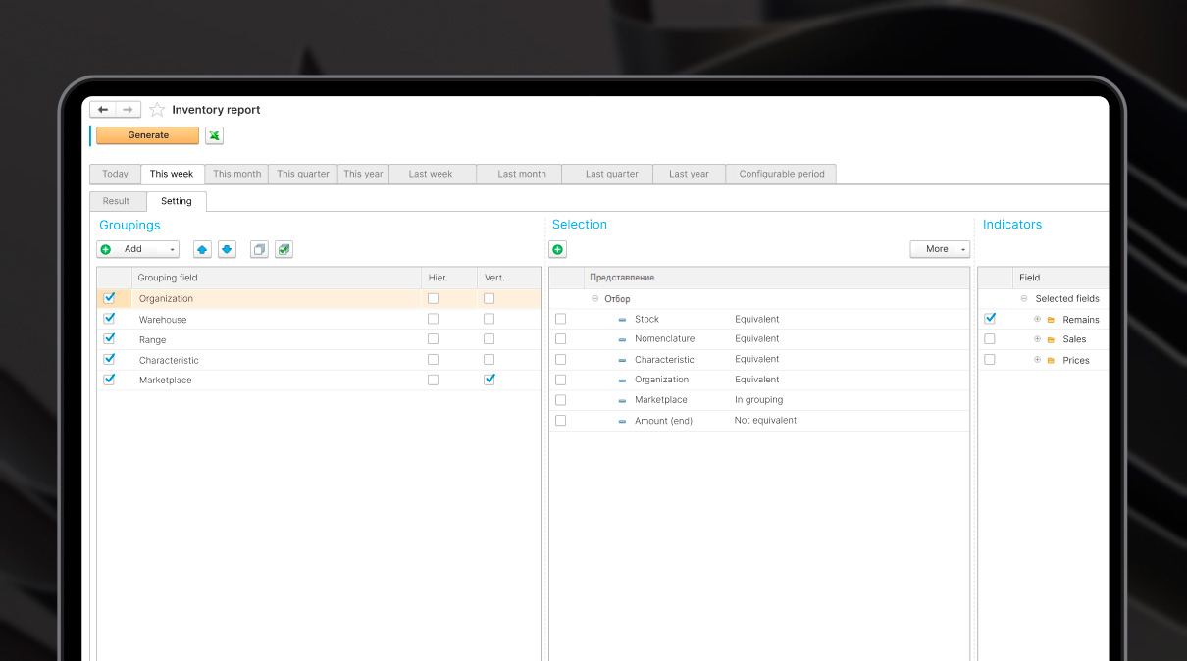This screenshot has height=661, width=1187.
Task: Add selection with green plus icon
Action: pyautogui.click(x=558, y=249)
